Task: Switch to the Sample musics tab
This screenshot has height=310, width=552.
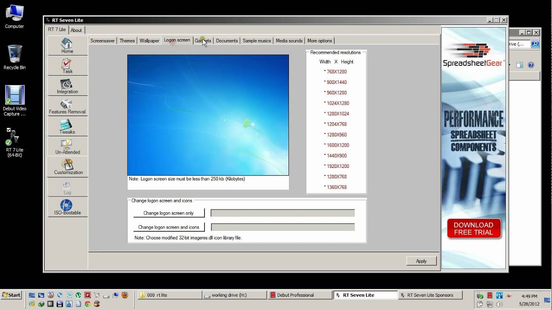Action: [257, 41]
